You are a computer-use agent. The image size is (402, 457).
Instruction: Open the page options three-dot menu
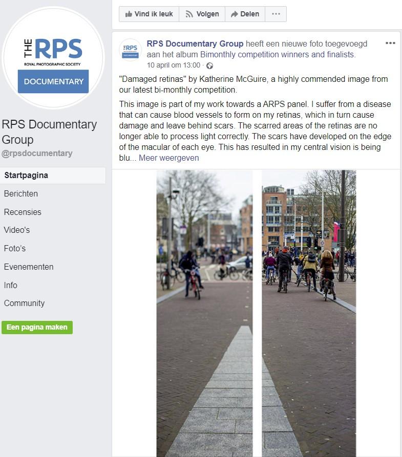(276, 14)
